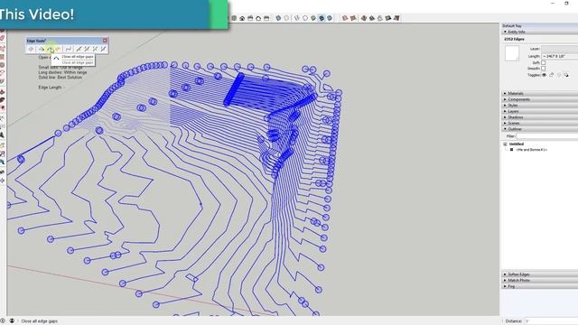Viewport: 578px width, 325px height.
Task: Click the 'Edge Length -' text
Action: [51, 88]
